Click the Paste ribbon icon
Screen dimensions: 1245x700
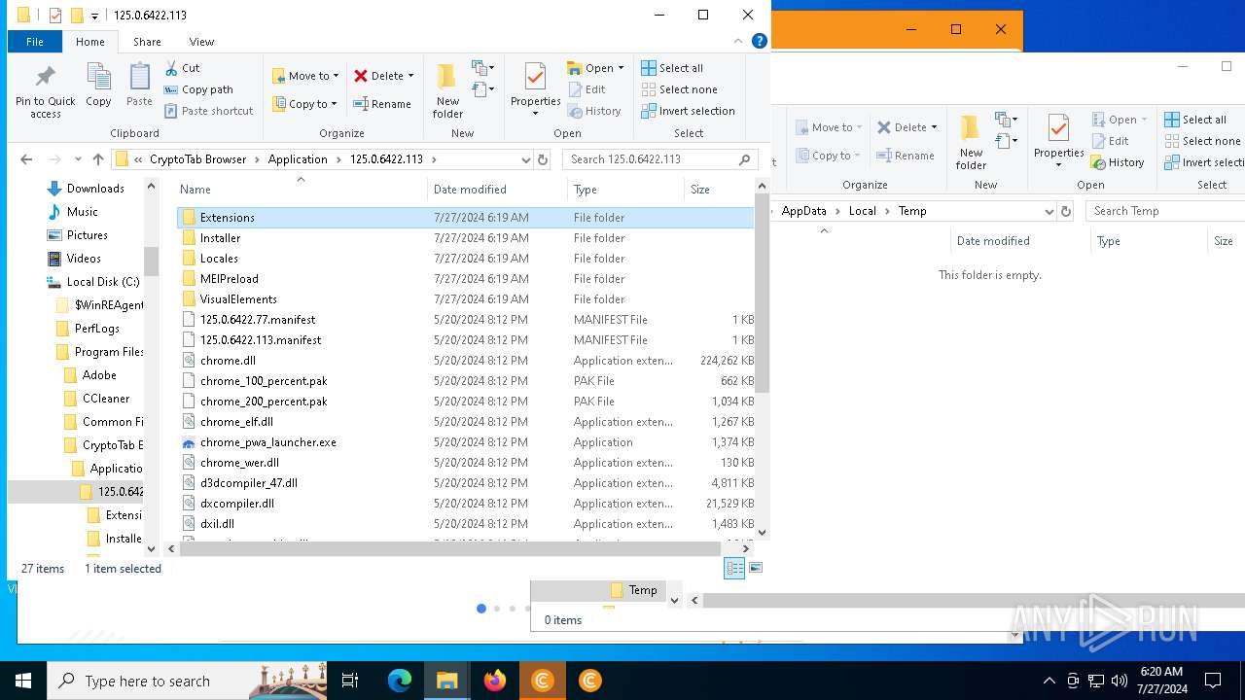(139, 85)
